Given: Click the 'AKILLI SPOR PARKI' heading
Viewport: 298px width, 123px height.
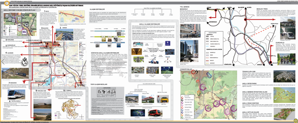Looking at the screenshot, I should coord(249,83).
